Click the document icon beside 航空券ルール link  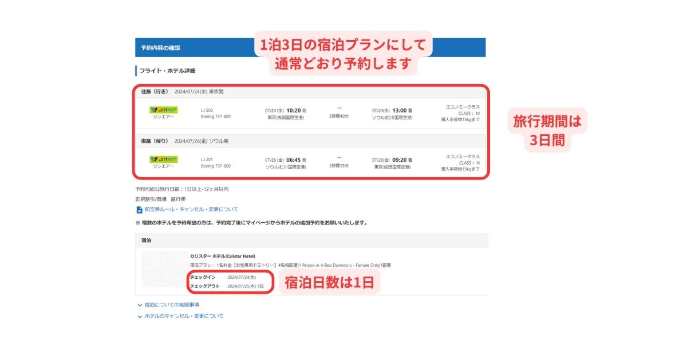coord(139,210)
